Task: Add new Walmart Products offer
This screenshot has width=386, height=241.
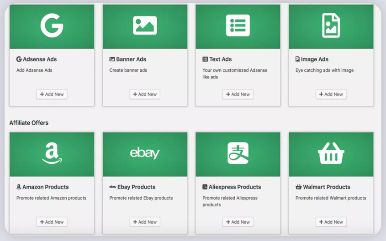Action: (x=331, y=222)
